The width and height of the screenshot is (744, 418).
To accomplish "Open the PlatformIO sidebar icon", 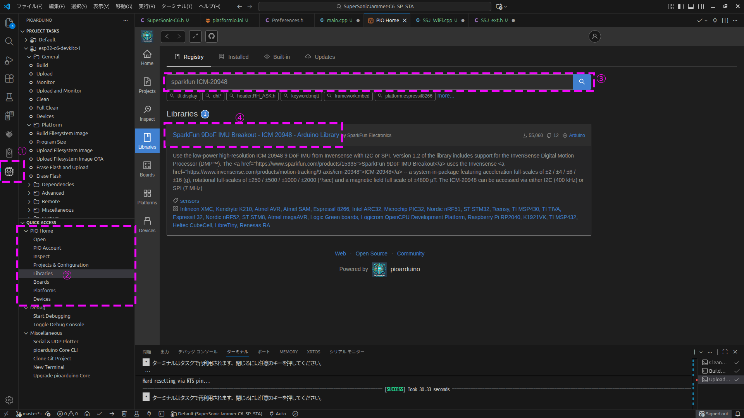I will pos(9,171).
